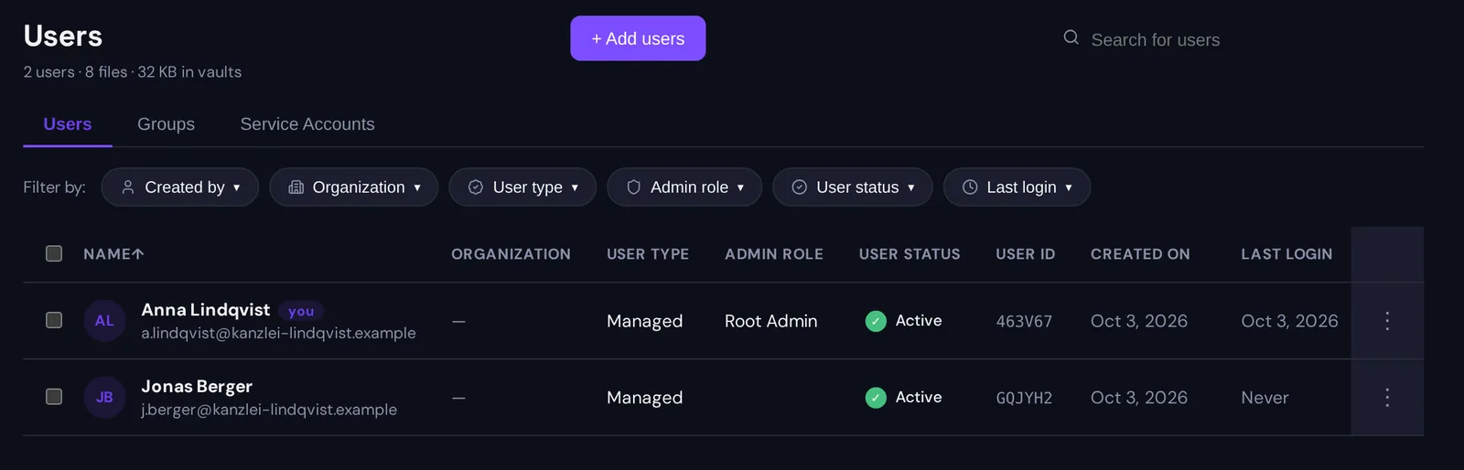The height and width of the screenshot is (470, 1464).
Task: Check the box for Jonas Berger row
Action: pos(54,397)
